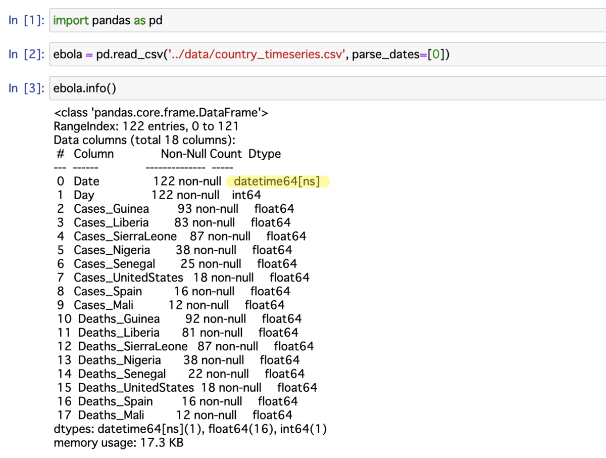Click the Deaths_Mali column name
Image resolution: width=606 pixels, height=458 pixels.
(111, 415)
